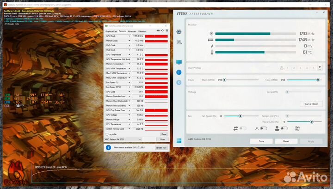Open the GPU Voltage sensor dropdown arrow
This screenshot has height=189, width=333.
click(129, 115)
